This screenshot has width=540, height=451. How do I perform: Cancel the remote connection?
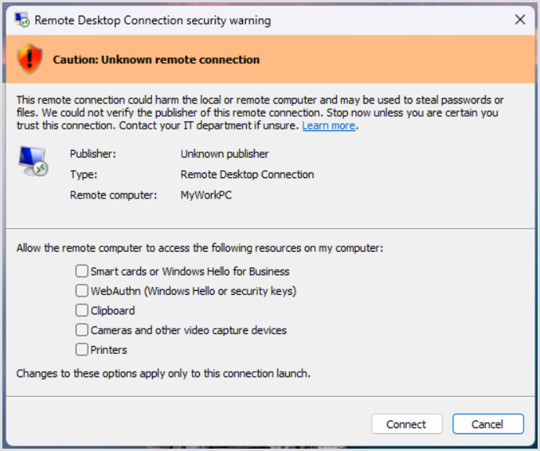pyautogui.click(x=487, y=424)
